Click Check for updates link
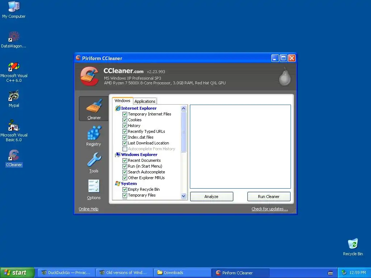Screen dimensions: 371x278 [x=270, y=209]
